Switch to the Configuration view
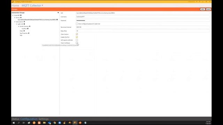The image size is (223, 125). click(29, 119)
